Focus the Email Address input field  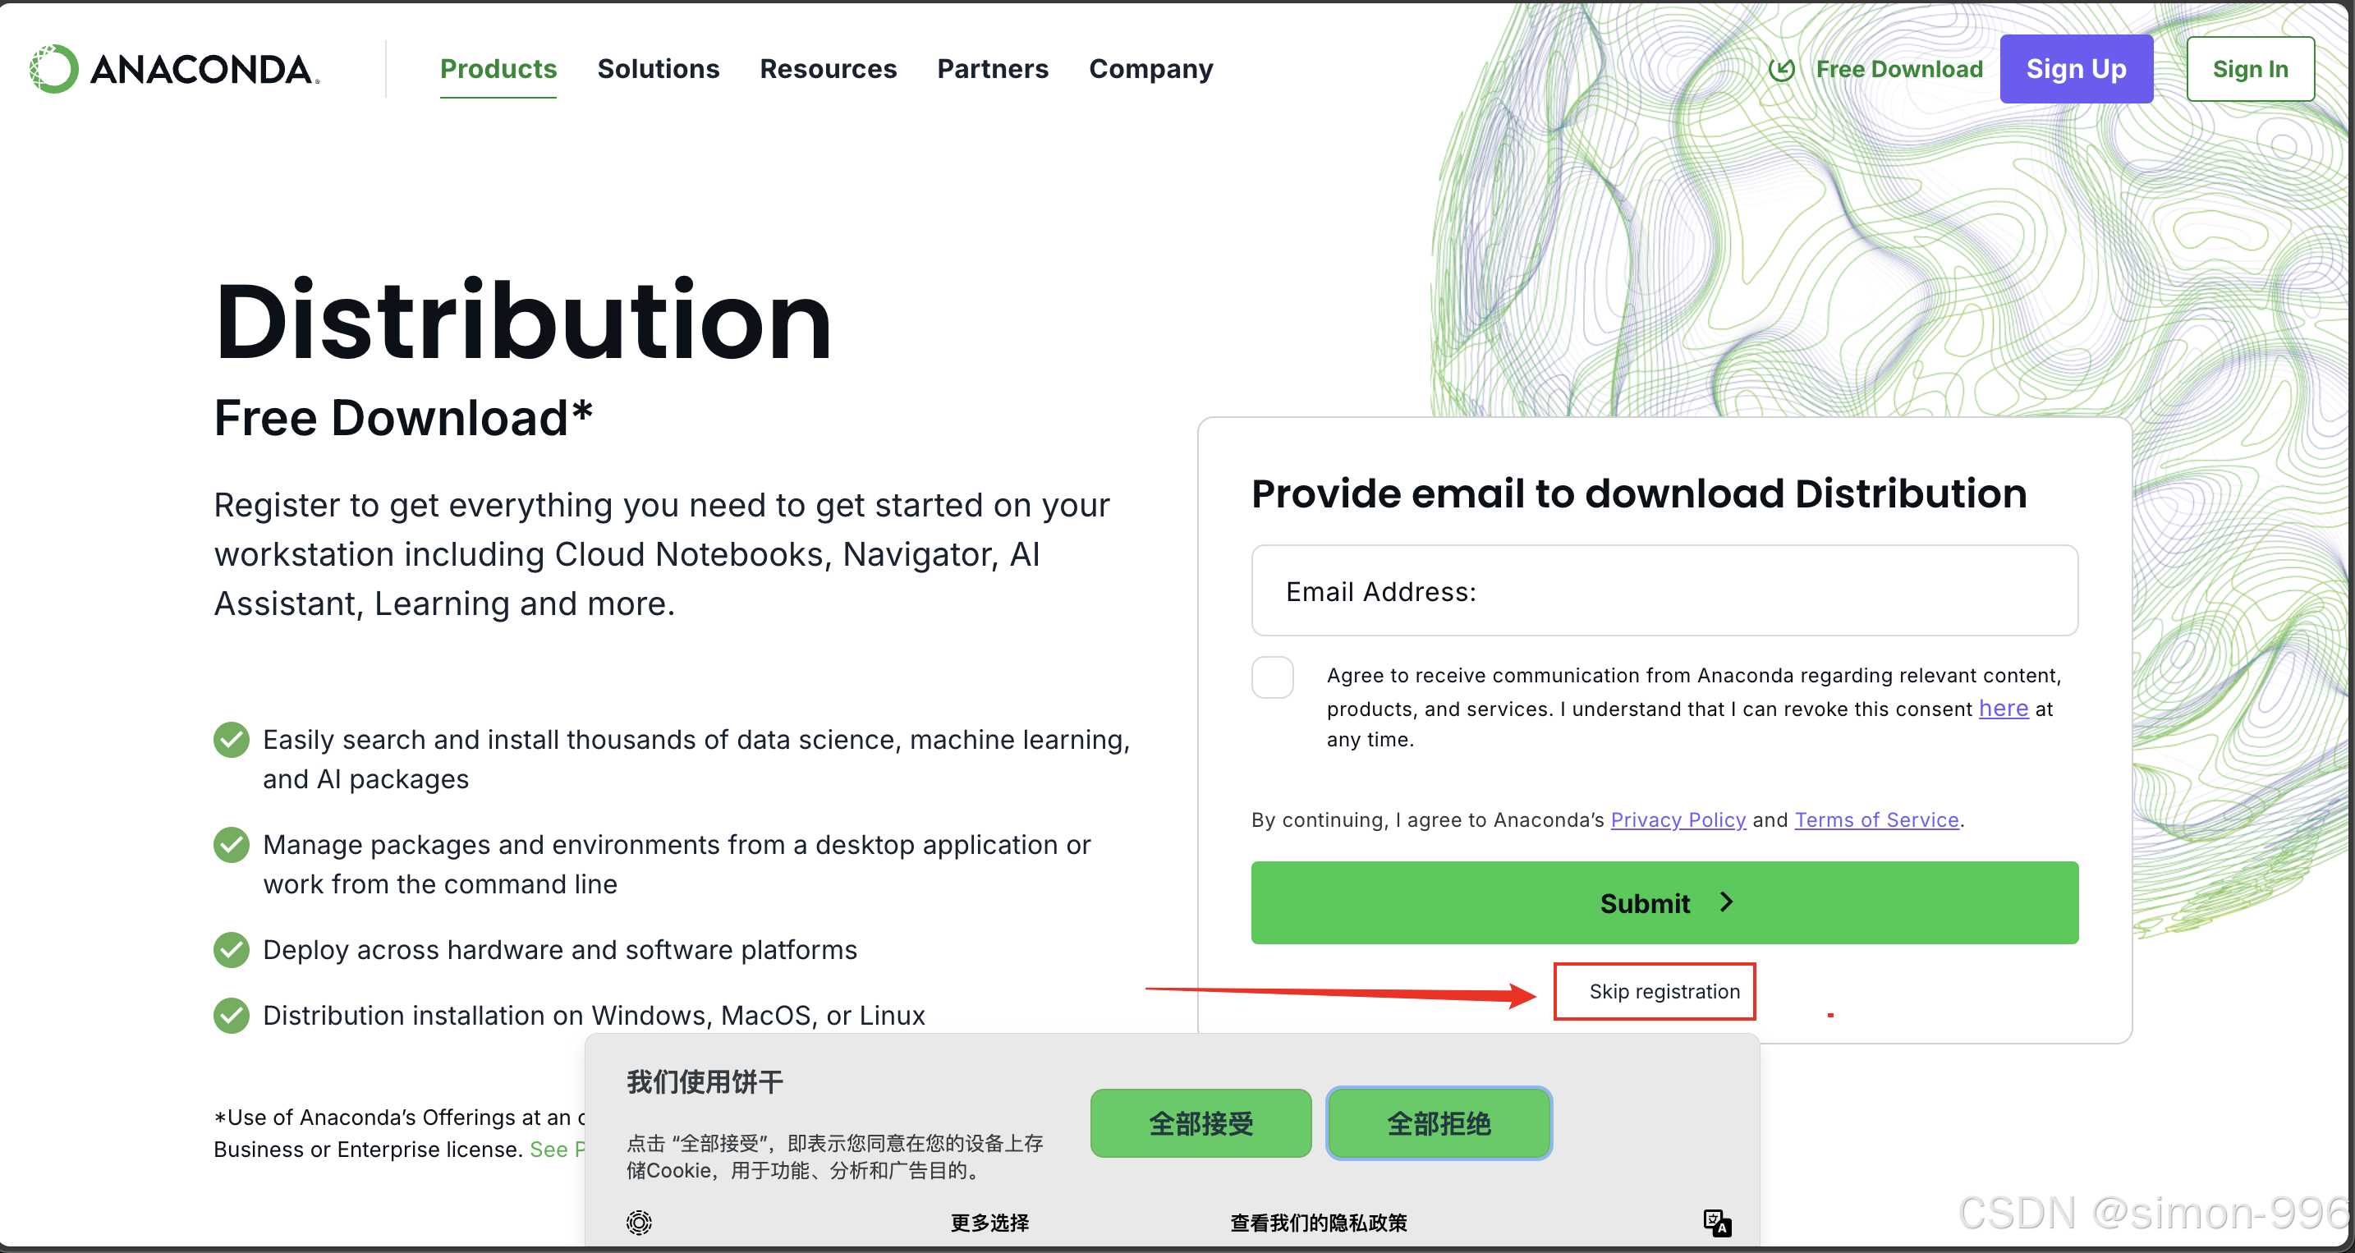(x=1664, y=590)
